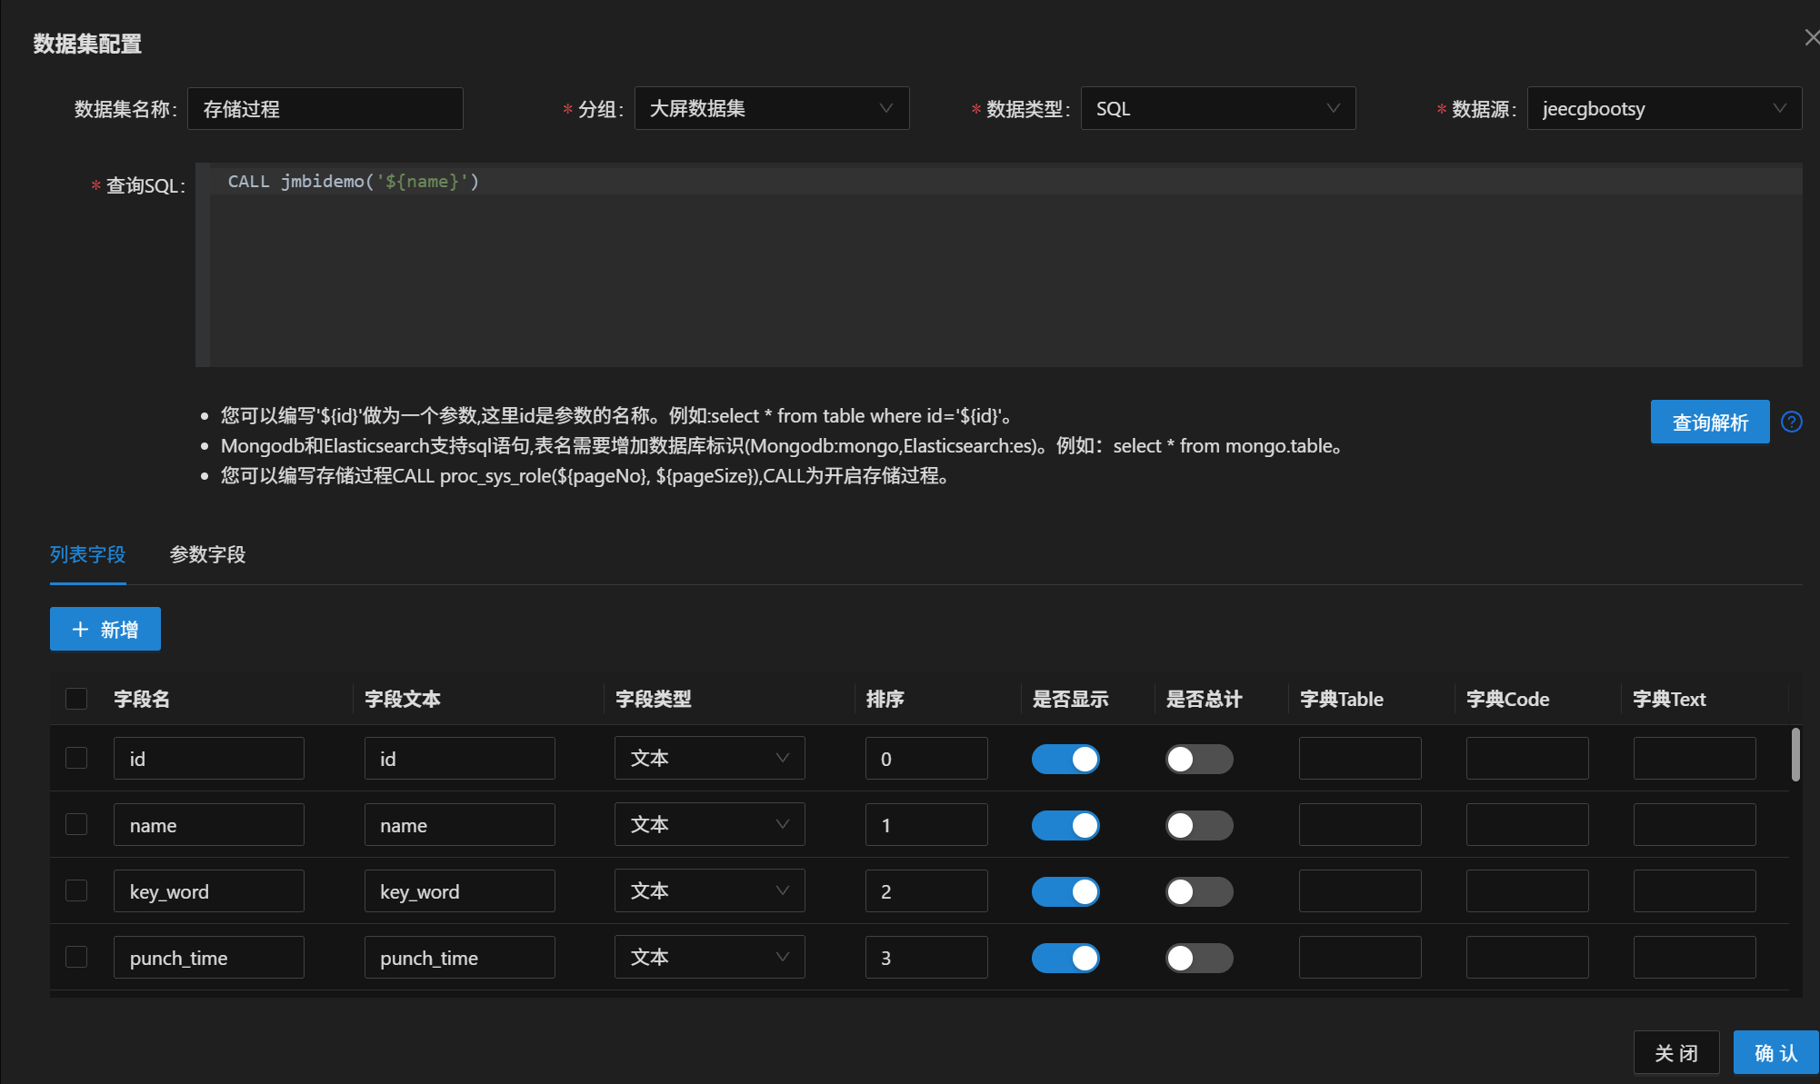Open the 大屏数据集 group dropdown
The height and width of the screenshot is (1084, 1820).
click(x=771, y=108)
